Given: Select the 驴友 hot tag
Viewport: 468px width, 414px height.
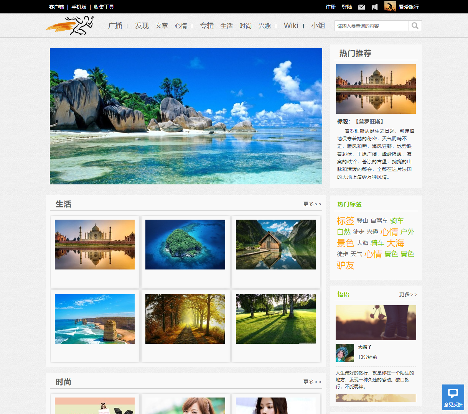Looking at the screenshot, I should coord(345,265).
